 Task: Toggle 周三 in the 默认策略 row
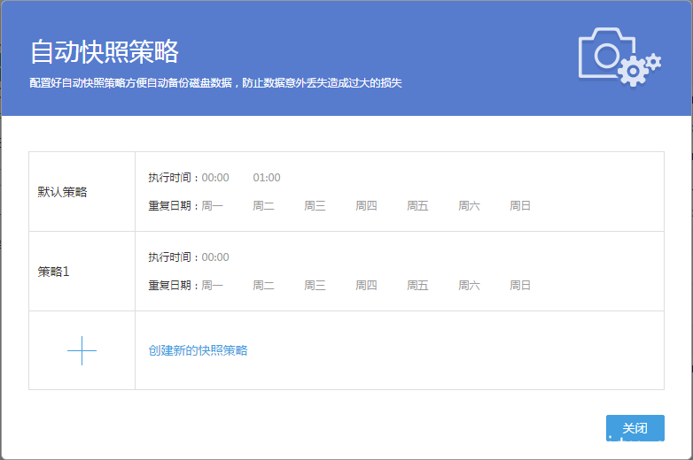315,206
